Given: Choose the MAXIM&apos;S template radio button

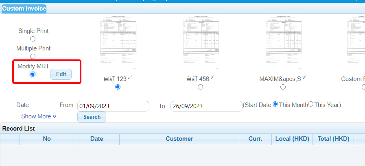Looking at the screenshot, I should [x=283, y=87].
